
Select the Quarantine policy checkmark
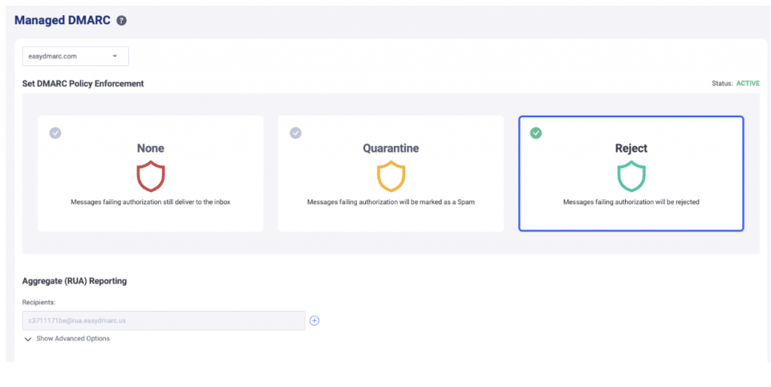coord(295,133)
